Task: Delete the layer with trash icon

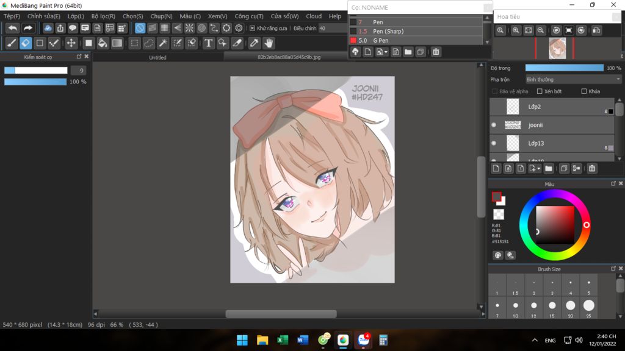Action: pyautogui.click(x=592, y=169)
